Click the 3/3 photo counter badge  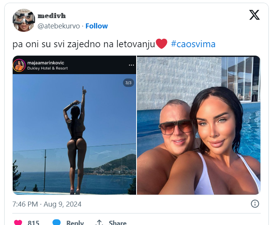click(x=128, y=83)
